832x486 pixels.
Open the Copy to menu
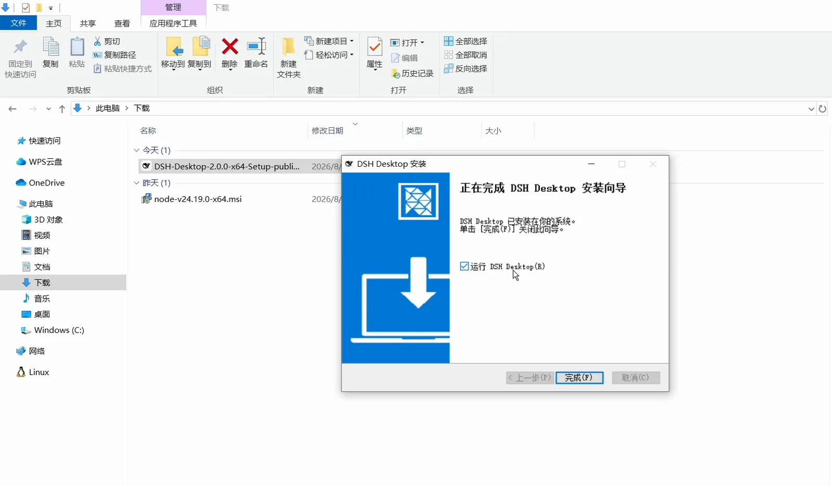[x=200, y=53]
